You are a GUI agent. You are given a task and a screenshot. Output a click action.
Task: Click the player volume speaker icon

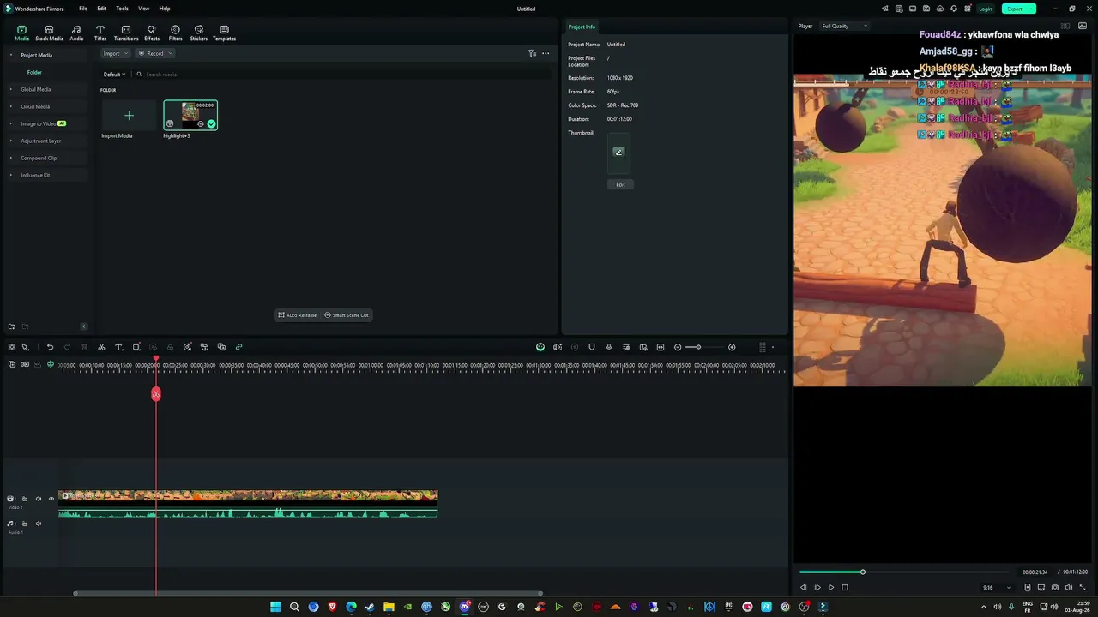1069,588
